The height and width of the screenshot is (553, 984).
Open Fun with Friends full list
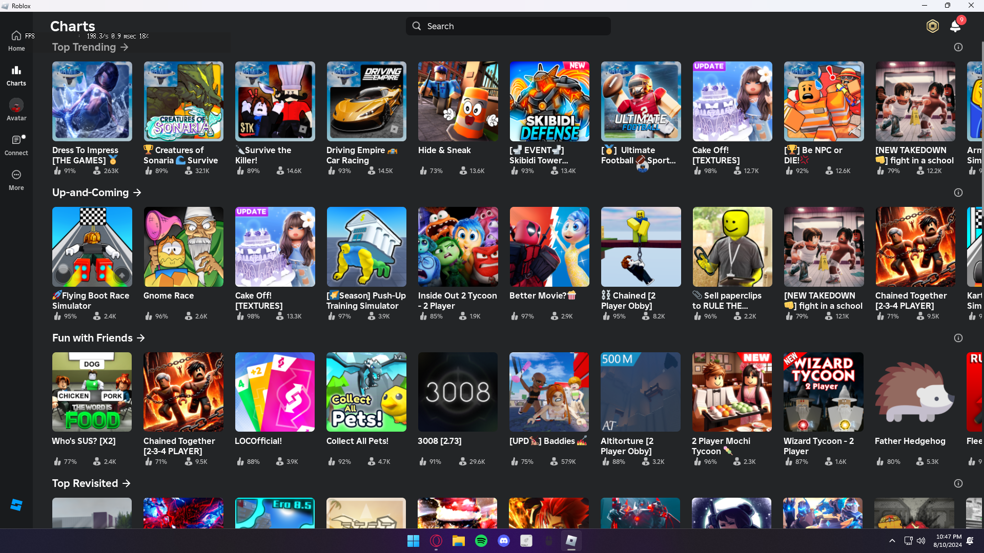coord(141,338)
